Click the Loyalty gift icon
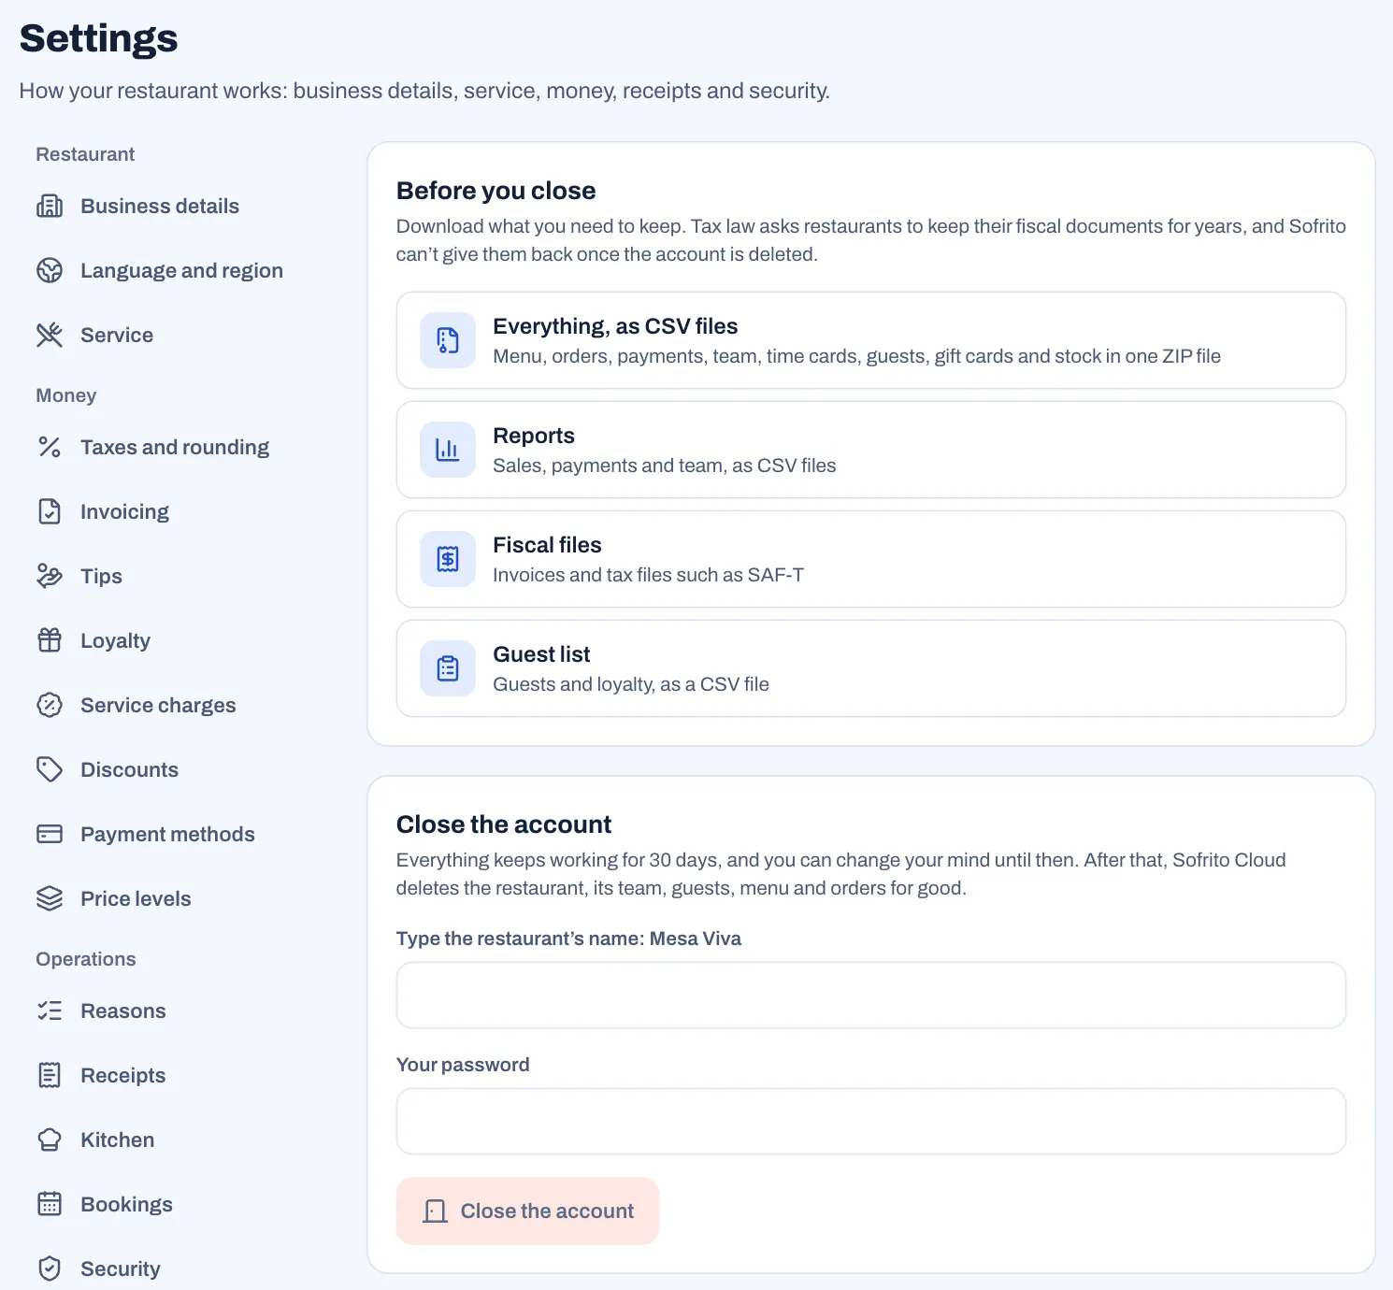Image resolution: width=1393 pixels, height=1290 pixels. (50, 641)
